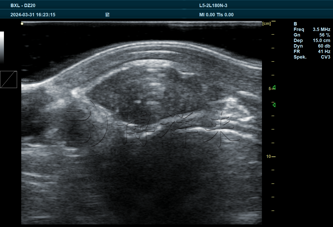The width and height of the screenshot is (333, 227).
Task: Click the MI 0.00 TIs 0.00 readout
Action: click(x=216, y=15)
